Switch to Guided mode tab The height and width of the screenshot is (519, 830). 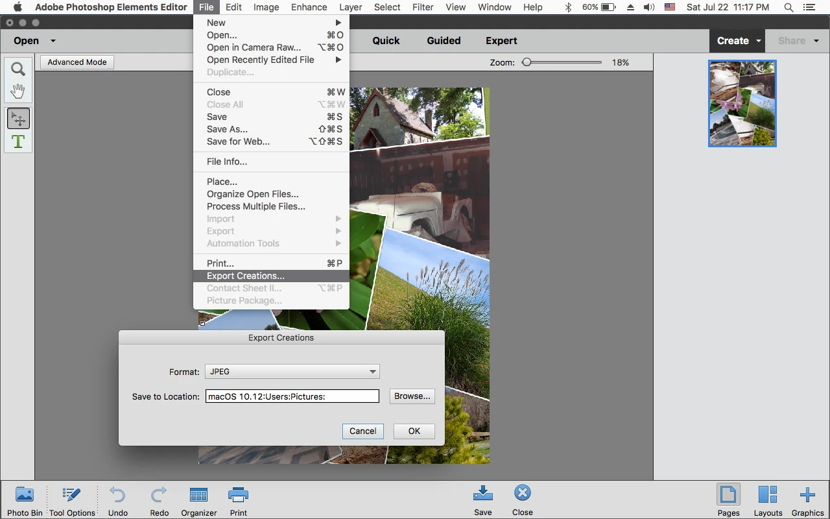pyautogui.click(x=444, y=40)
